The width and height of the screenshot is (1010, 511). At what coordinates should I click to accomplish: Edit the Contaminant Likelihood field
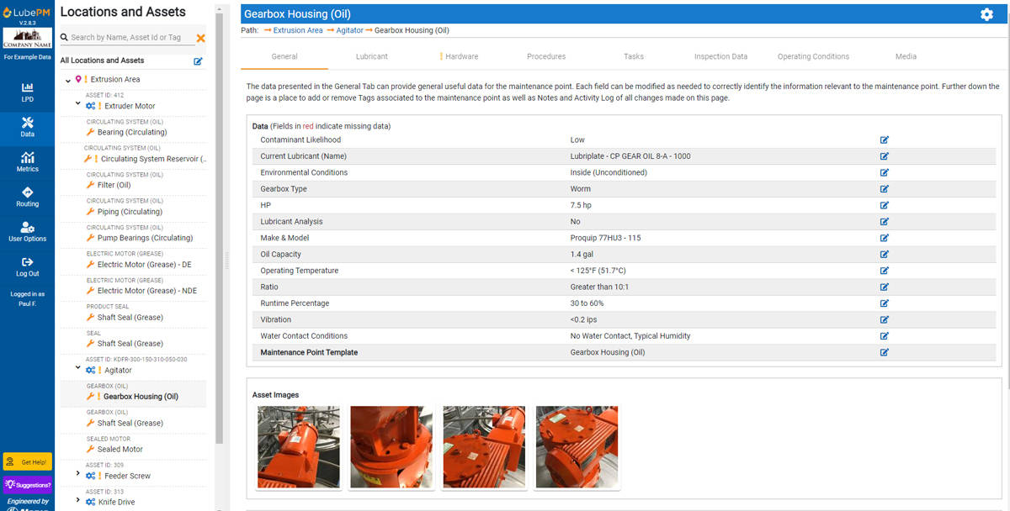(x=885, y=140)
